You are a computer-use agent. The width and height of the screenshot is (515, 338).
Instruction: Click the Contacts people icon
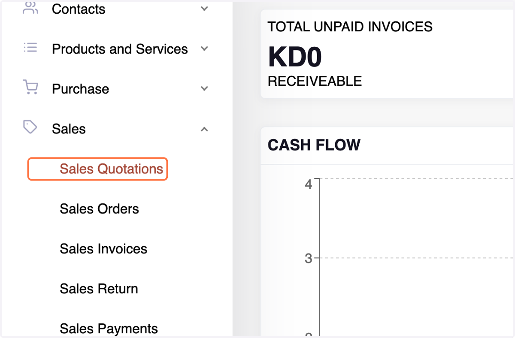(30, 8)
